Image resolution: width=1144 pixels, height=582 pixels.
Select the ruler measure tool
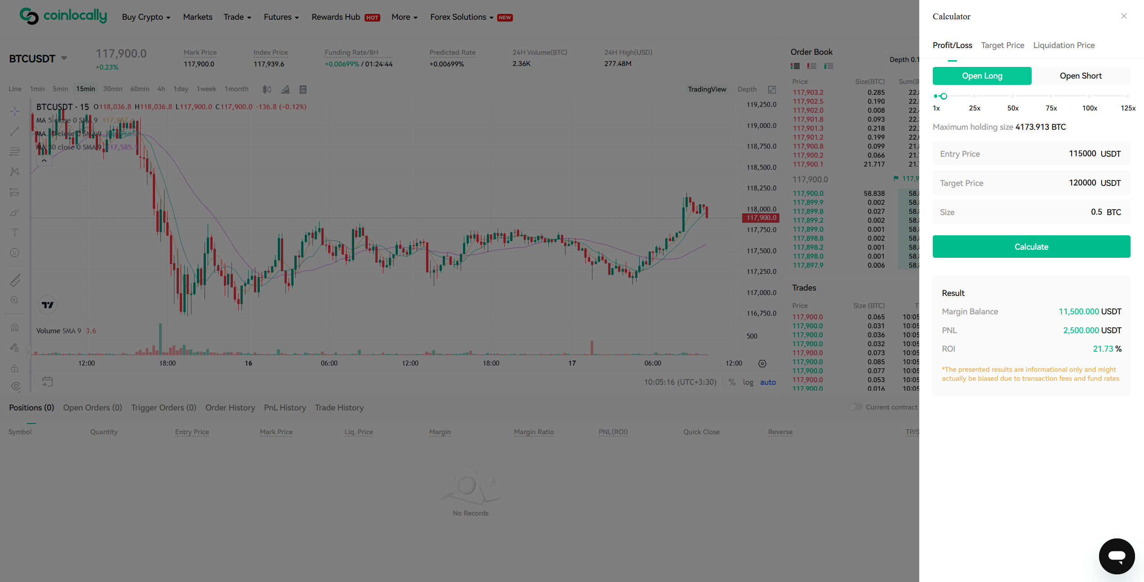15,281
